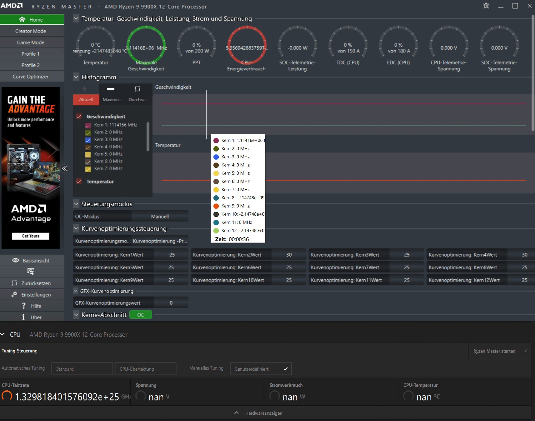
Task: Uncheck Kern 1 speed checkbox
Action: [x=88, y=125]
